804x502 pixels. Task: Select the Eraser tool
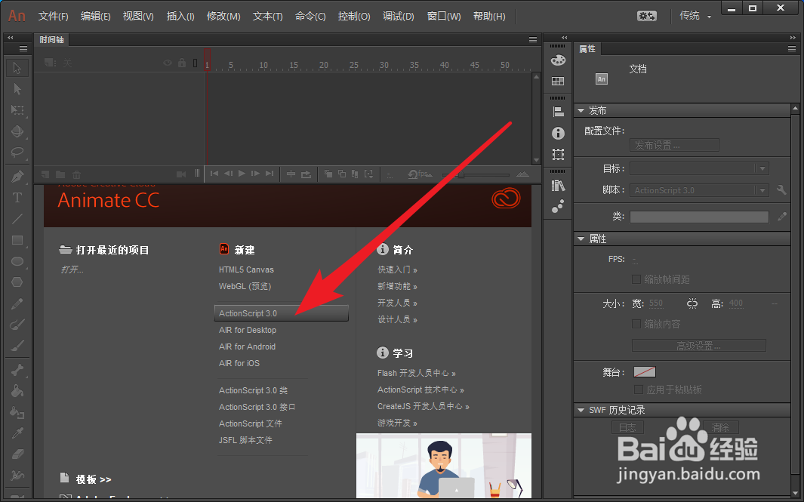tap(17, 454)
